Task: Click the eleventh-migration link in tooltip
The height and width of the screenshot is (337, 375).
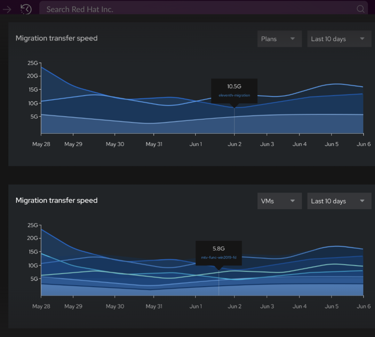Action: point(234,95)
